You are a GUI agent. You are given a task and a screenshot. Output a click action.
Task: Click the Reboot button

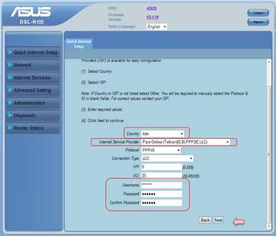coord(258,22)
